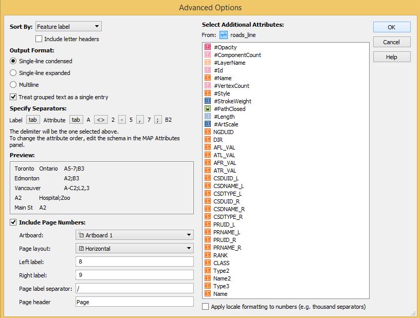The image size is (420, 318).
Task: Click the comma separator button
Action: point(140,120)
